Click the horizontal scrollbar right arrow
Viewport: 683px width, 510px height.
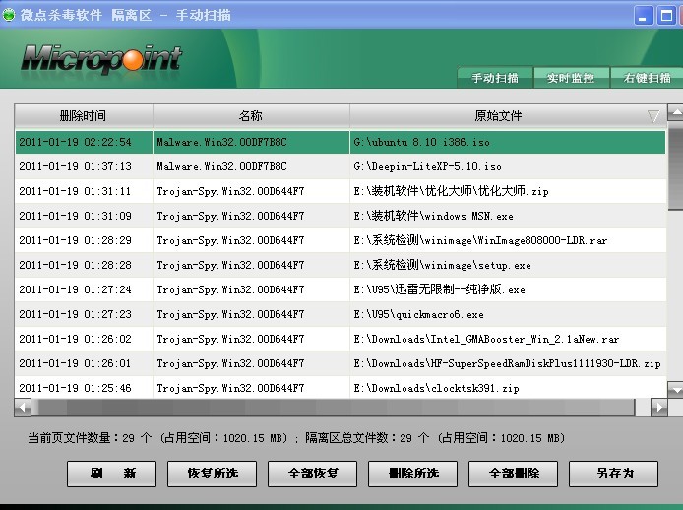[x=659, y=408]
